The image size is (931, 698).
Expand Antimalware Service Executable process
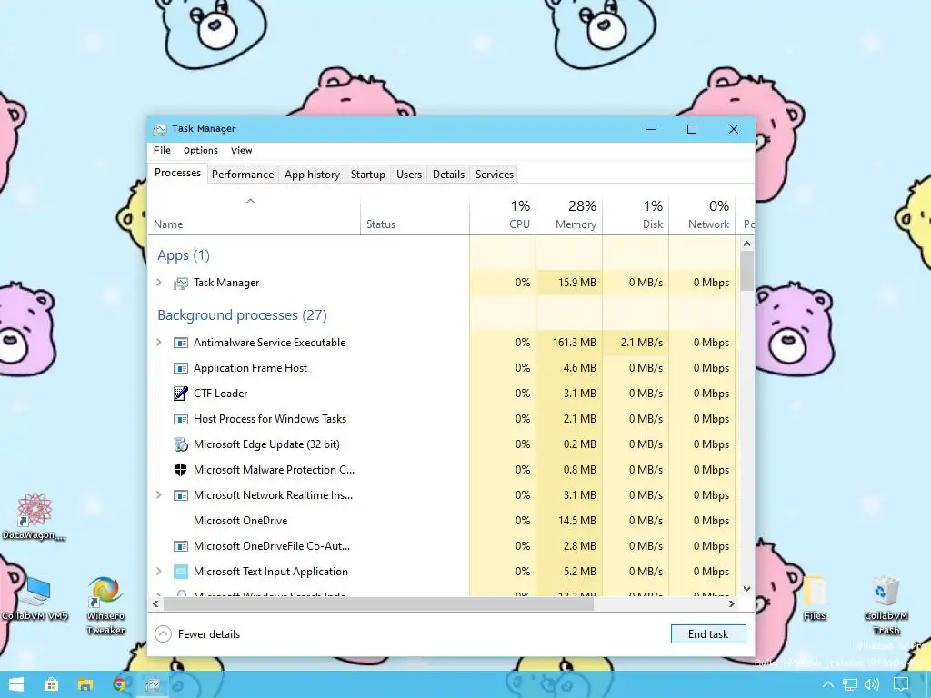[x=158, y=343]
